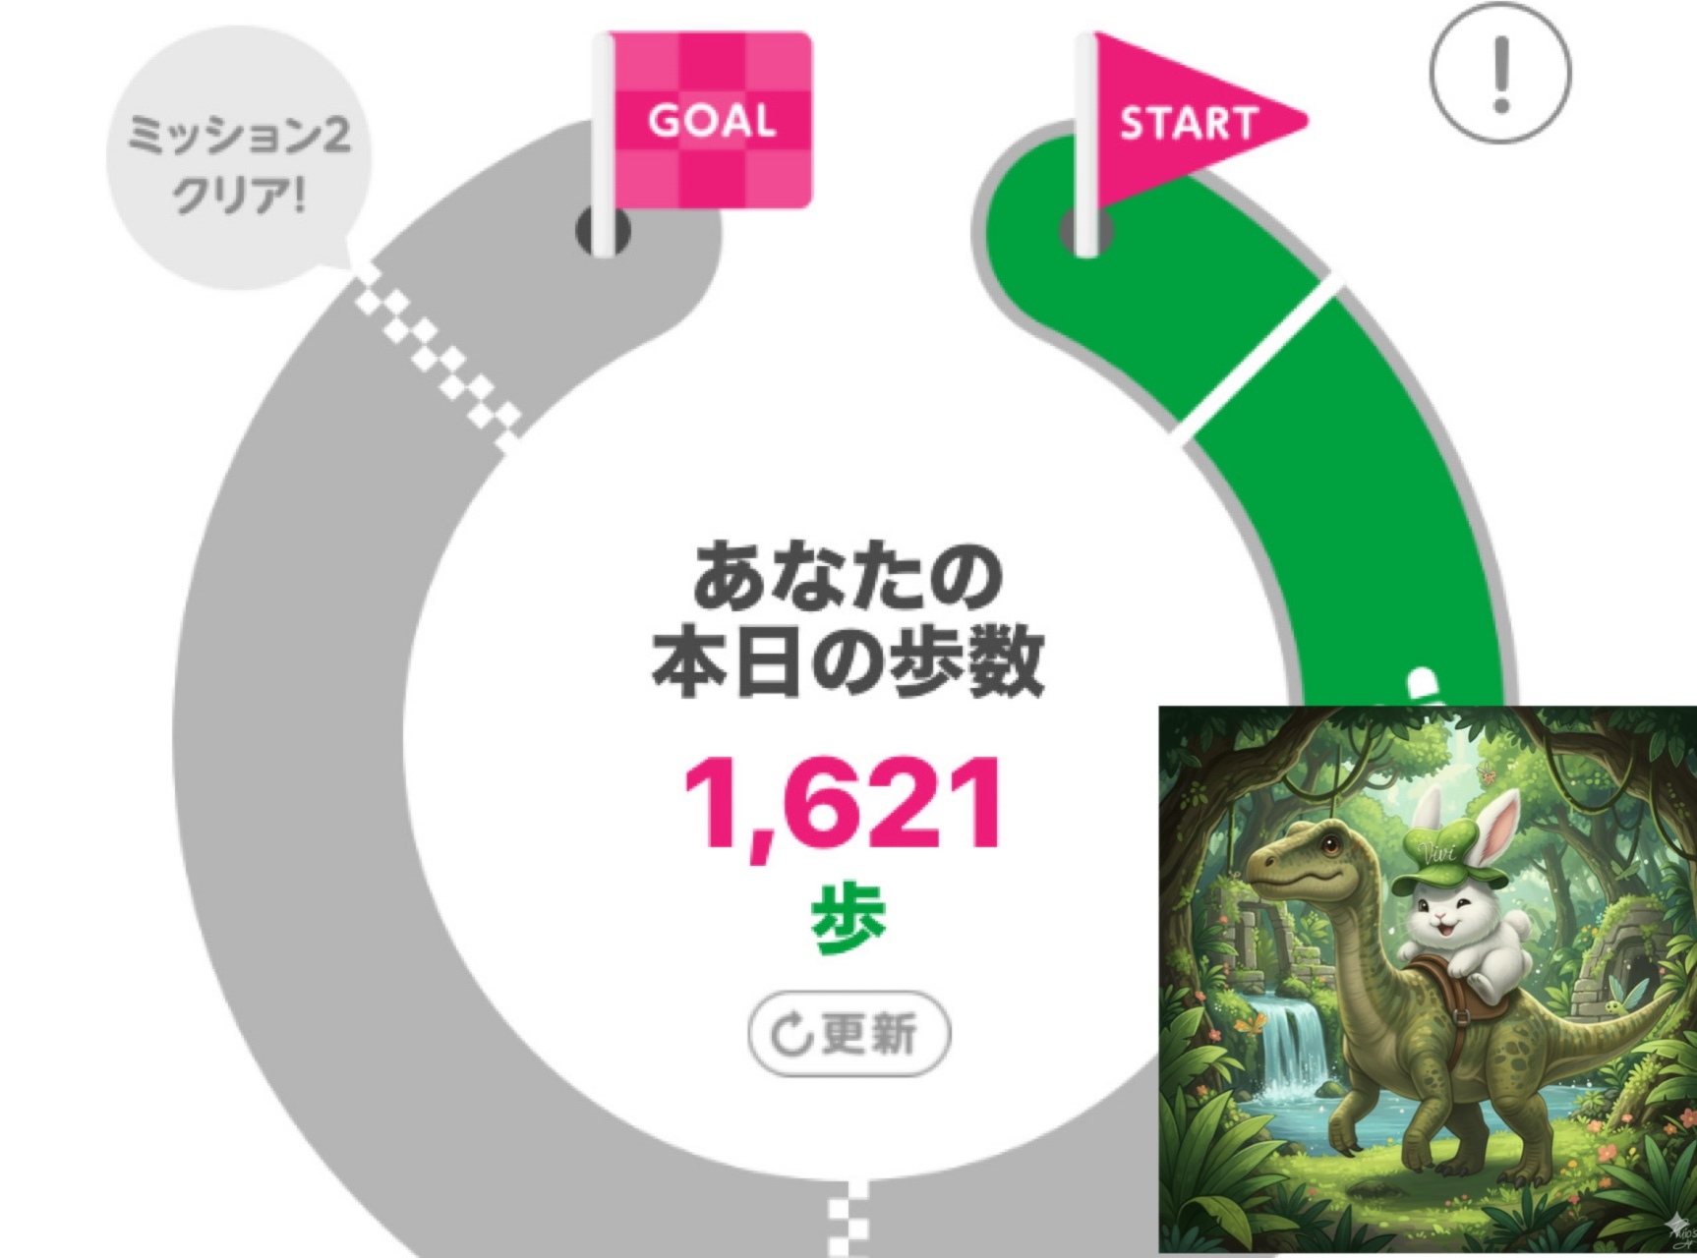Click the checkered marker at track bottom
Viewport: 1697px width, 1258px height.
click(848, 1219)
